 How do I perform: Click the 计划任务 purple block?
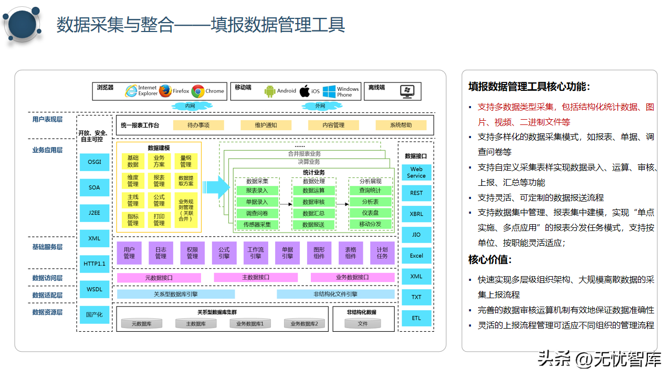tap(382, 253)
